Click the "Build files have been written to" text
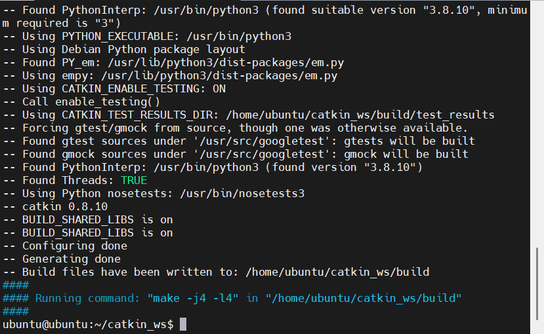This screenshot has width=544, height=334. [130, 272]
